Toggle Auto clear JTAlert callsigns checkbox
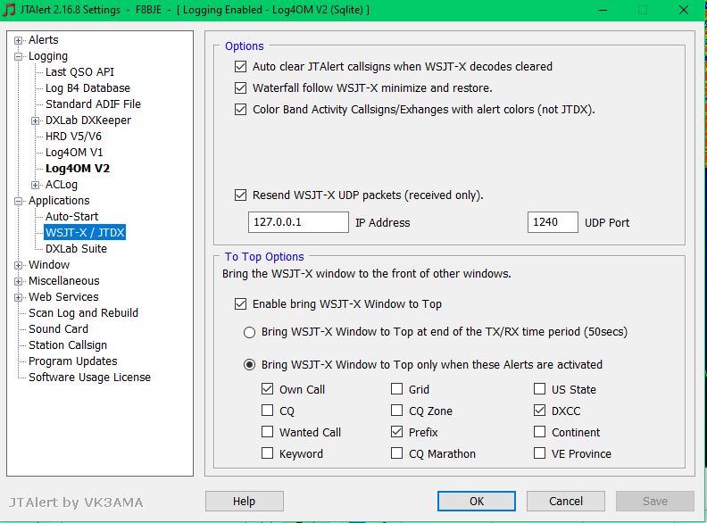This screenshot has width=707, height=523. (241, 67)
